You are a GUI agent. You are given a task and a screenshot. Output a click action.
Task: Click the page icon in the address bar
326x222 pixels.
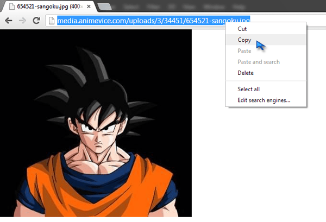coord(52,21)
